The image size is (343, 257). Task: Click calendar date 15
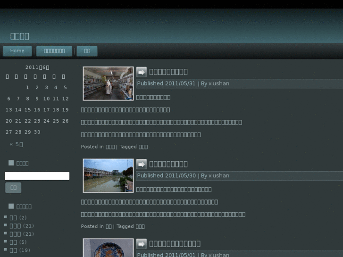(x=27, y=110)
